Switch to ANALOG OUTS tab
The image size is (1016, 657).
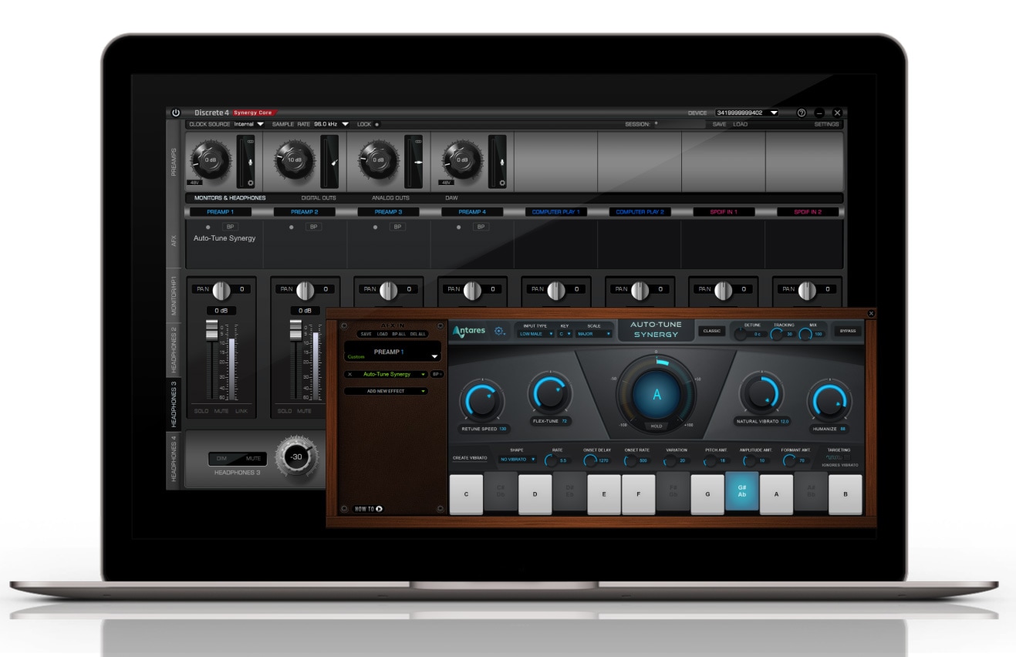click(x=390, y=198)
